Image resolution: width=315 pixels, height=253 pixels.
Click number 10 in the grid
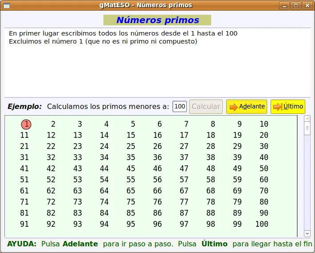pyautogui.click(x=264, y=124)
